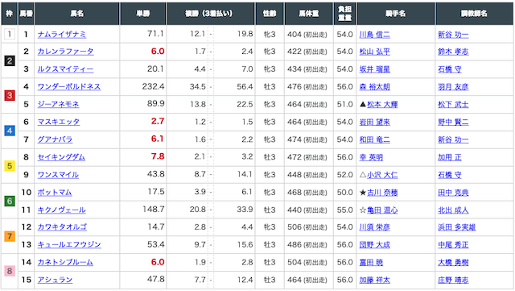Click the blue frame 4 badge

pyautogui.click(x=10, y=131)
